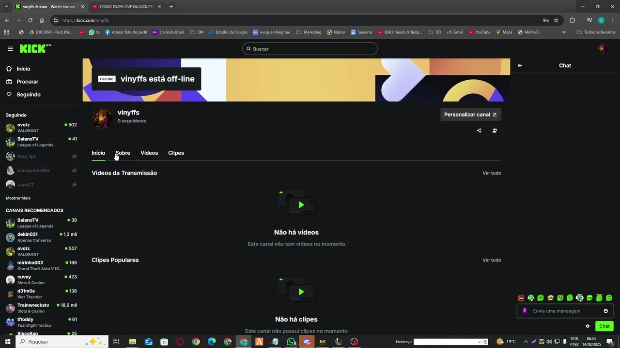Collapse the chat panel with arrow icon
Image resolution: width=620 pixels, height=348 pixels.
[x=520, y=66]
